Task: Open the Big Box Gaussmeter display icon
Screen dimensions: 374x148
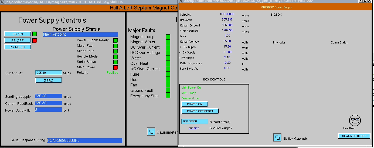Action: [x=277, y=138]
